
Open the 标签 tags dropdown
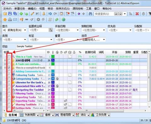coord(51,40)
